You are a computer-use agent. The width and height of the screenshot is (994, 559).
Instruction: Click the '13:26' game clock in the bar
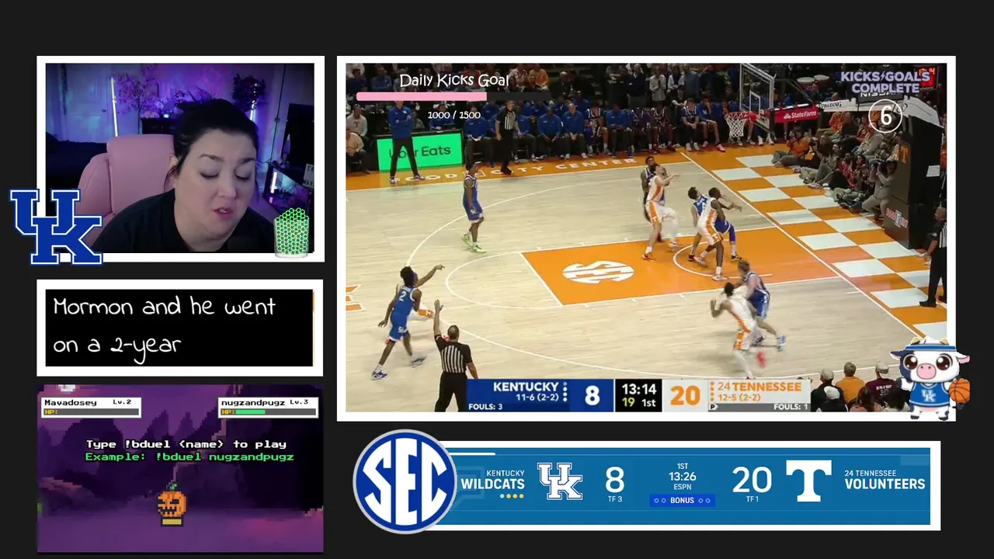tap(682, 477)
